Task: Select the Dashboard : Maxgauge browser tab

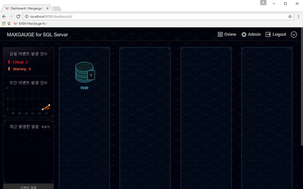Action: [27, 8]
